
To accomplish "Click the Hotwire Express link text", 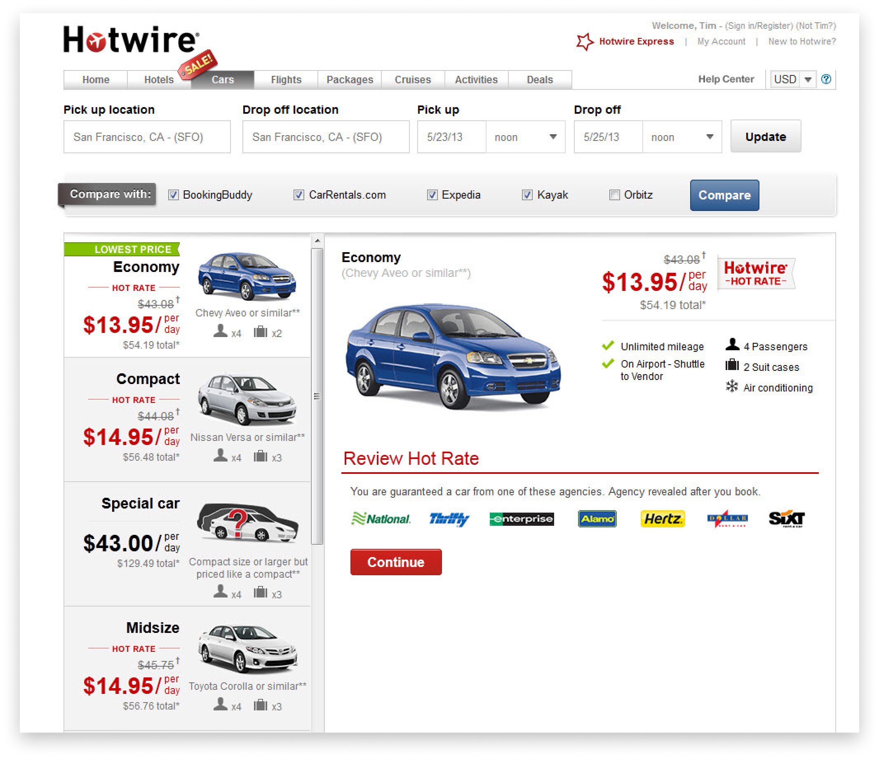I will pos(636,42).
